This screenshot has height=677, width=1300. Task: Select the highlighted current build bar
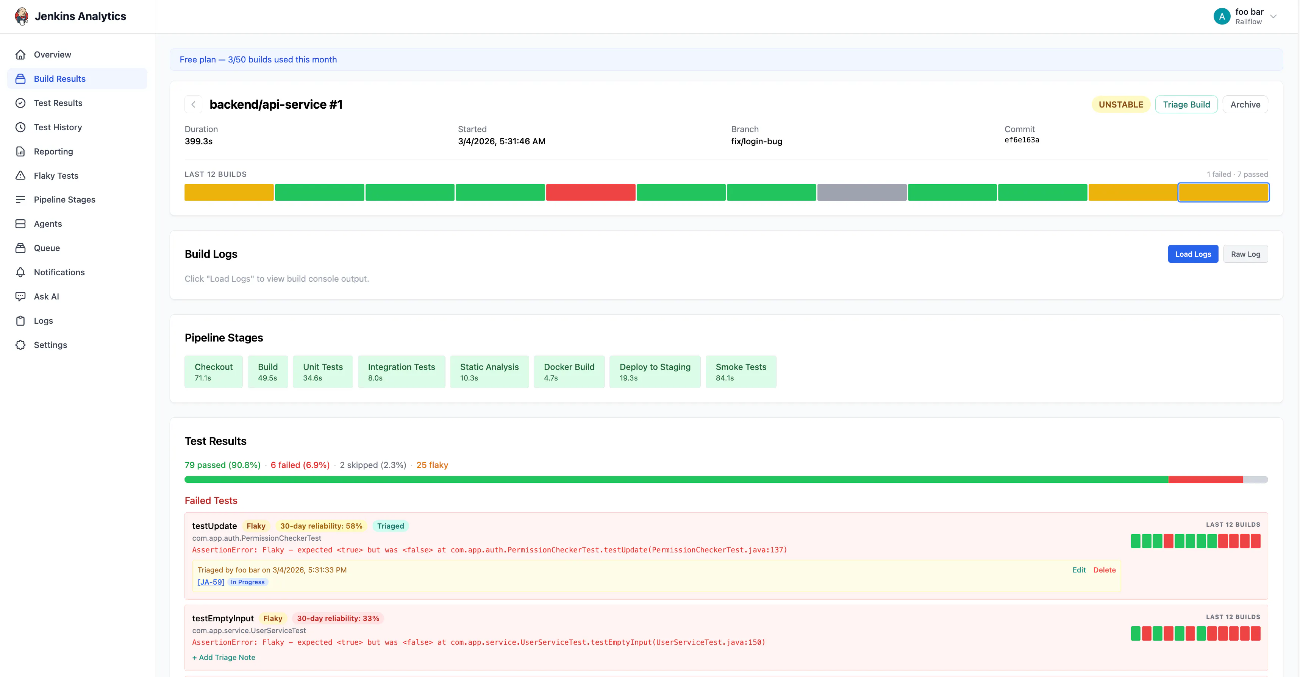click(x=1223, y=192)
